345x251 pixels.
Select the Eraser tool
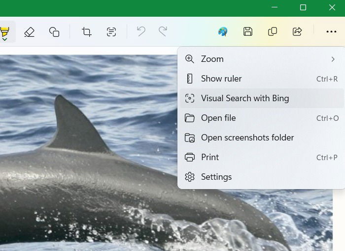[29, 32]
